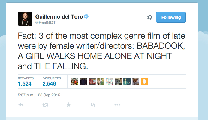Retweet this tweet via the retweet icon

click(45, 105)
